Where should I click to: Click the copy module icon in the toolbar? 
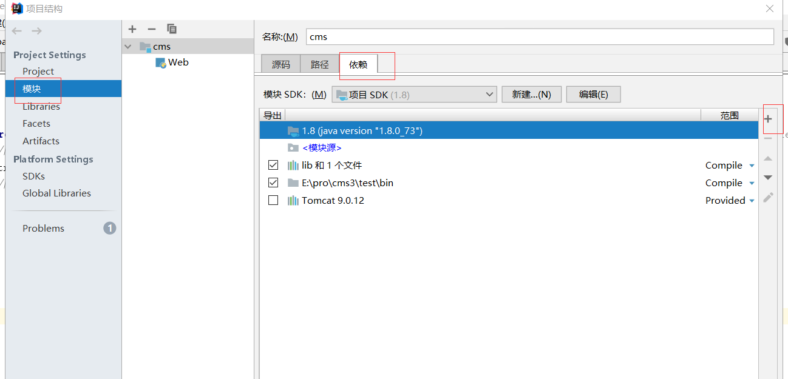(172, 29)
